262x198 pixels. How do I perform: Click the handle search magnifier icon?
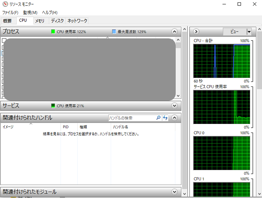tap(158, 118)
